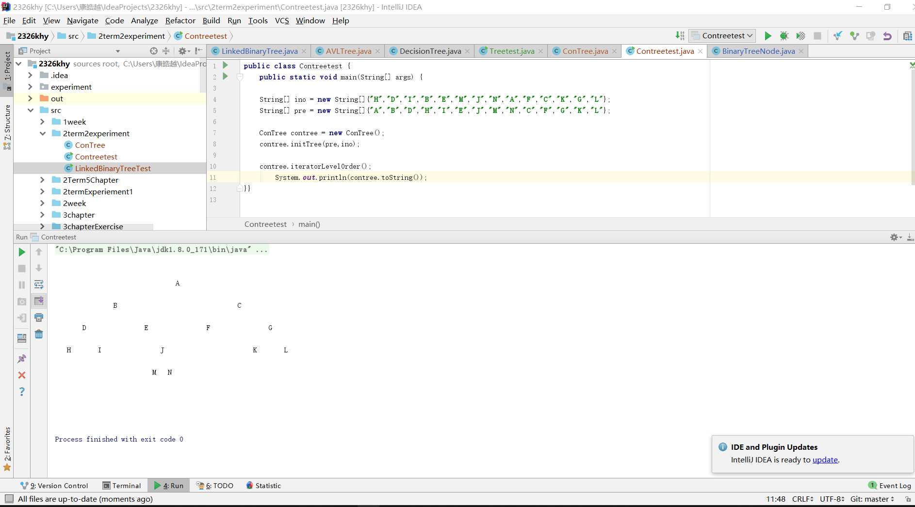Open Project view selector dropdown
This screenshot has height=507, width=915.
117,51
